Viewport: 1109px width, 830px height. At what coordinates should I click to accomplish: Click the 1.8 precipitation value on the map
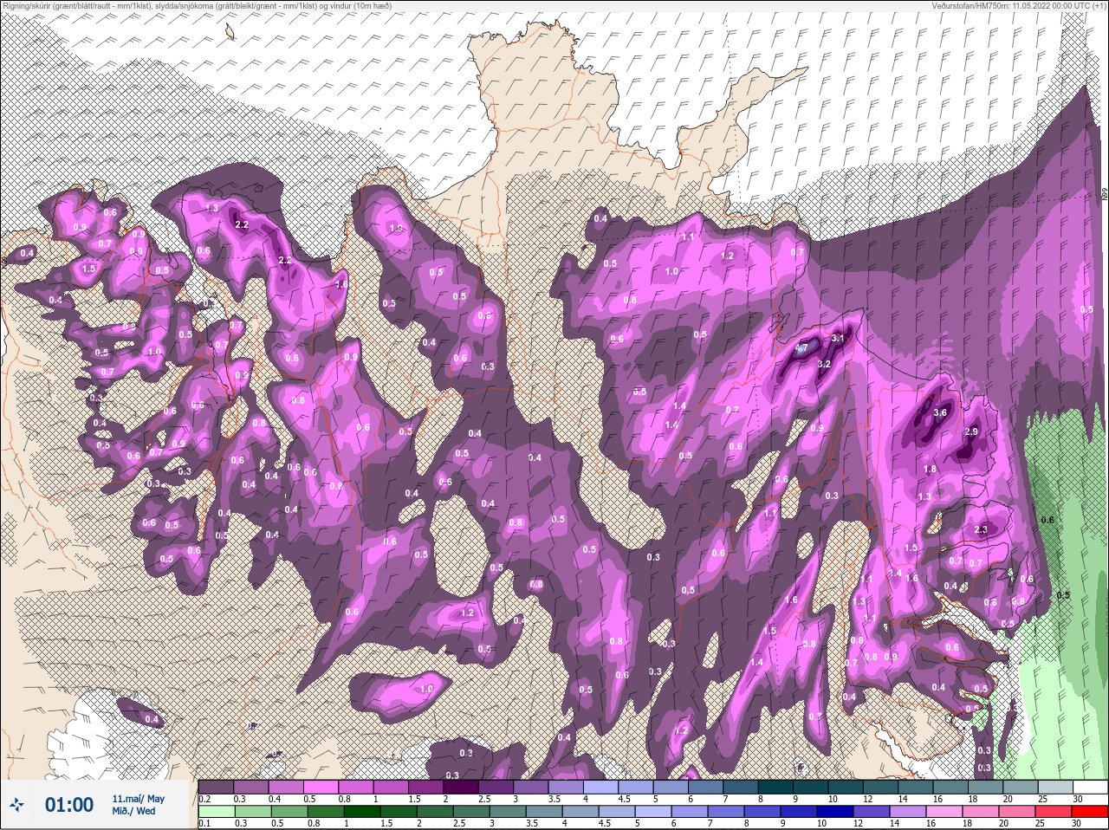click(x=931, y=469)
